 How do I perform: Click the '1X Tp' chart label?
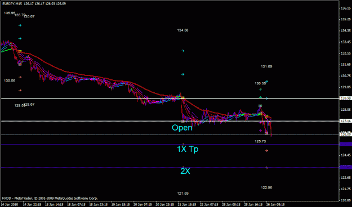click(x=188, y=149)
